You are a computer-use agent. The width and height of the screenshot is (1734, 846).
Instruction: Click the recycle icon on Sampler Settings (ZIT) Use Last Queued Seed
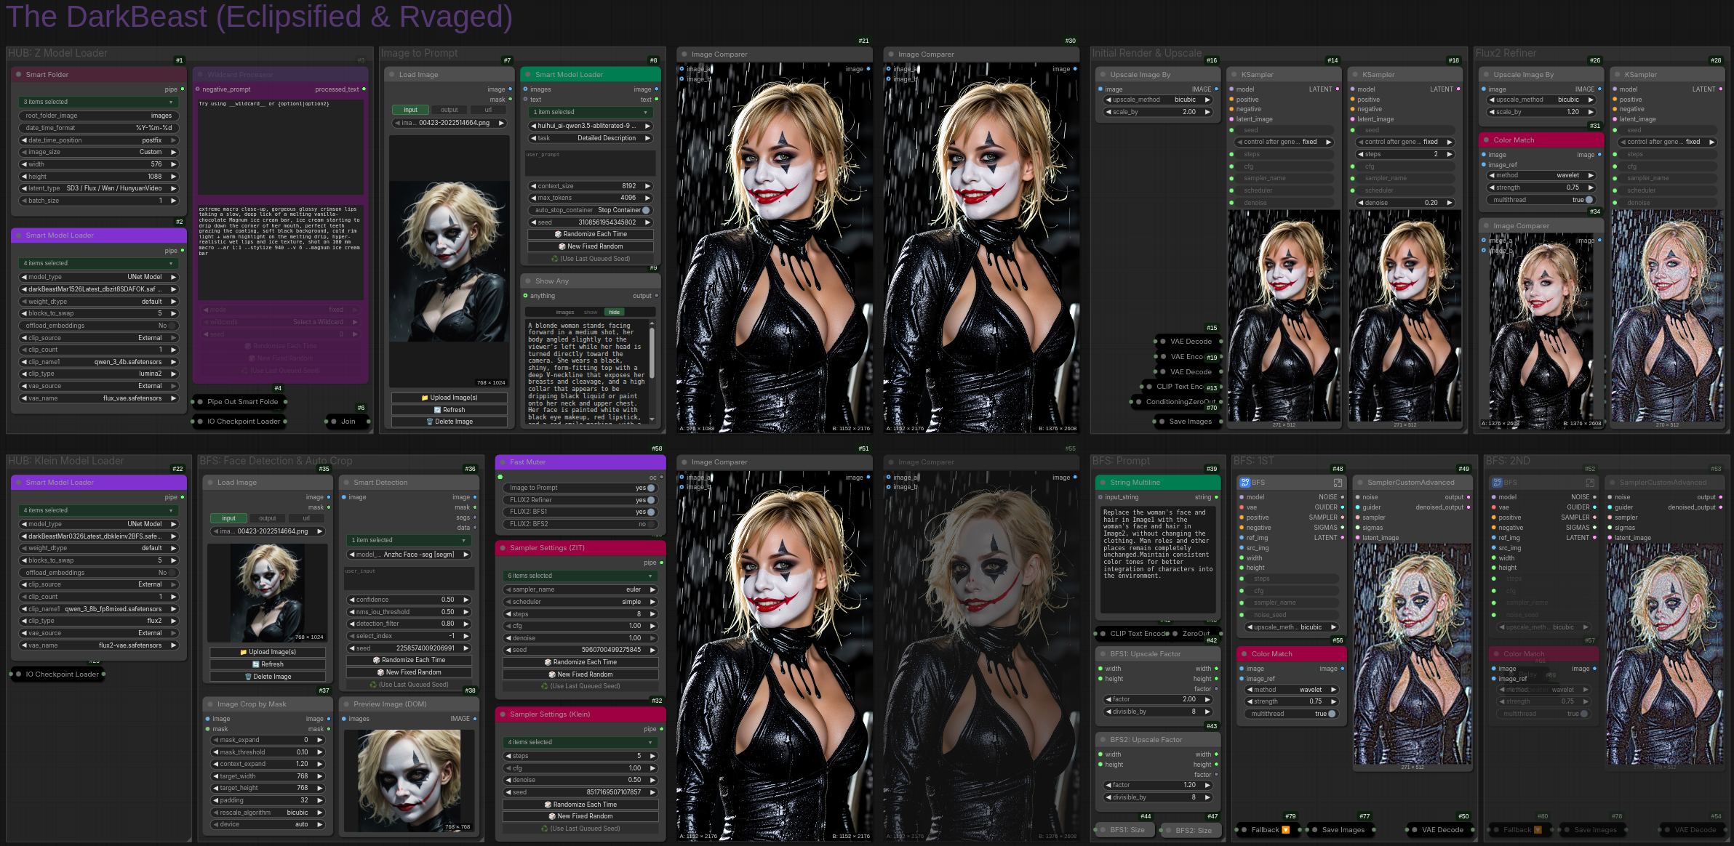coord(544,686)
